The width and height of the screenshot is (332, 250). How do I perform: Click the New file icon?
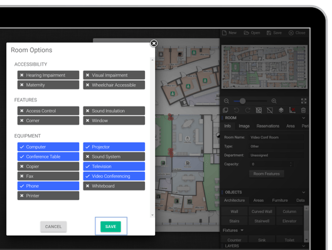tap(224, 33)
